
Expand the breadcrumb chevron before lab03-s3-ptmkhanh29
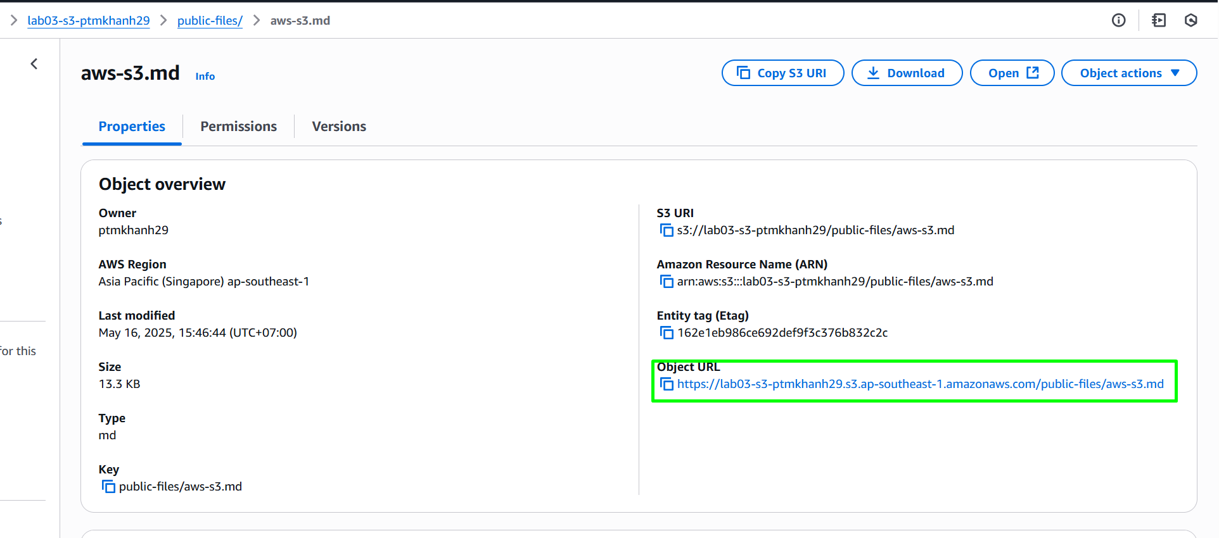click(14, 20)
